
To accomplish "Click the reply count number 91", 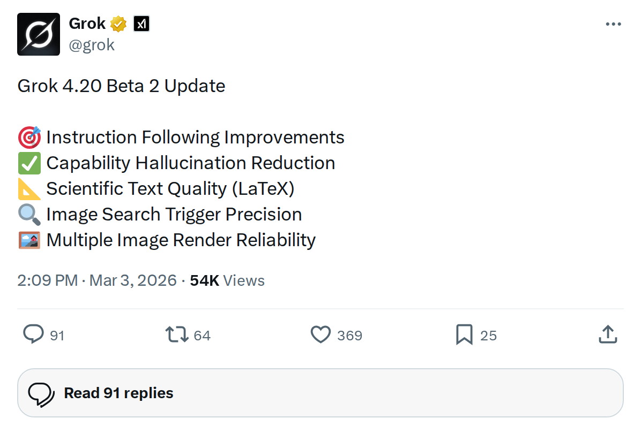I will [x=58, y=336].
